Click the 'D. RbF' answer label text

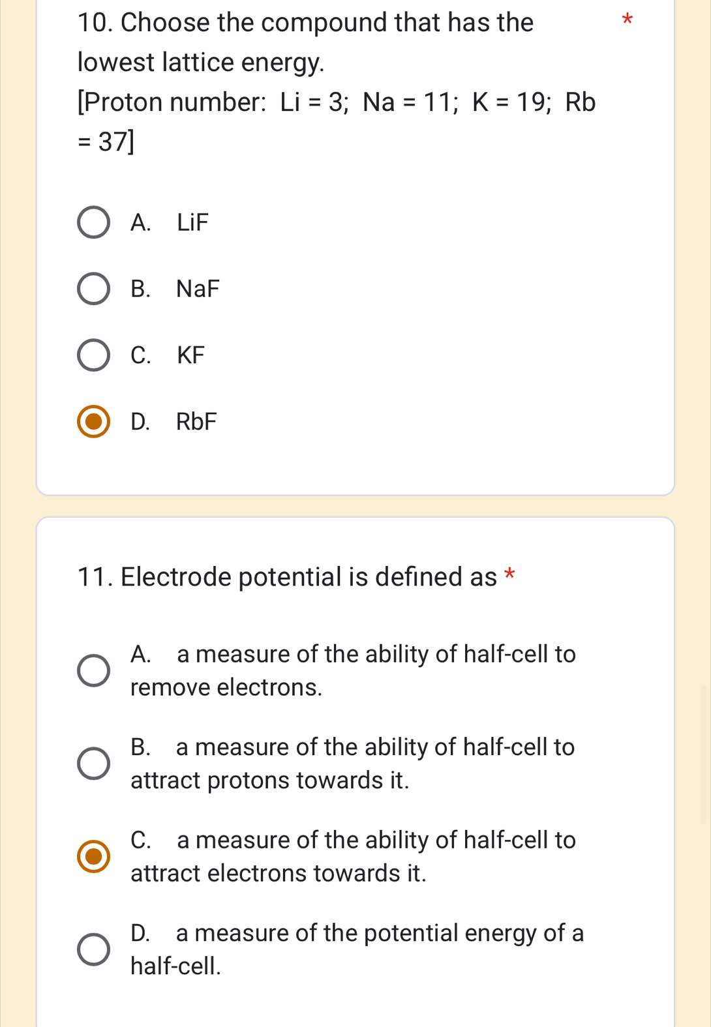pos(174,422)
